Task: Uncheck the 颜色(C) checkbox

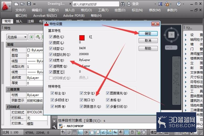Action: (51, 37)
